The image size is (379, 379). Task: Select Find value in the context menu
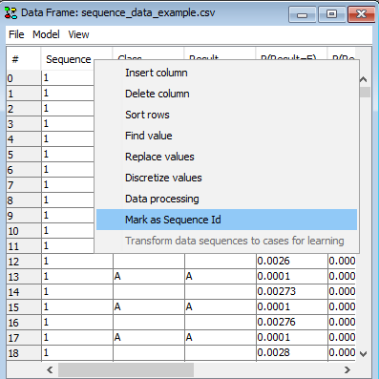(226, 136)
